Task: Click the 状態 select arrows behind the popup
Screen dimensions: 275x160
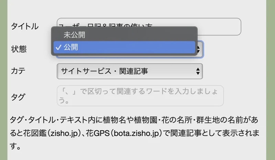Action: pyautogui.click(x=199, y=49)
